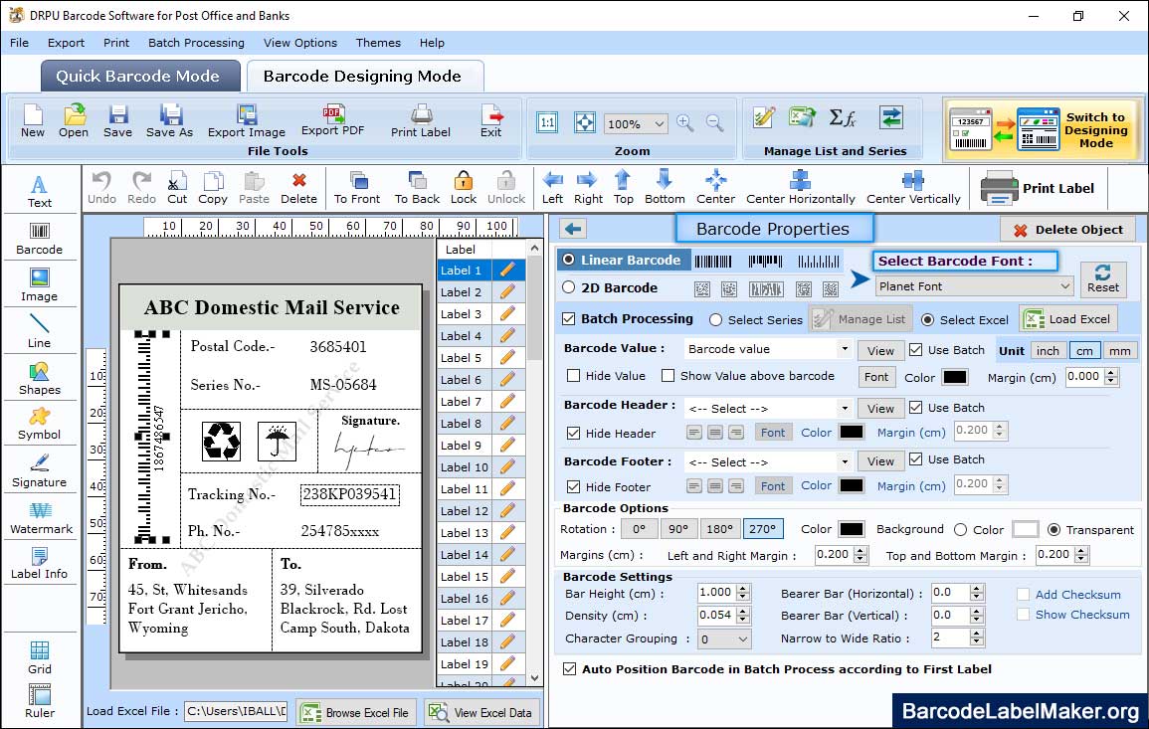Screen dimensions: 1149x729
Task: Click the View Excel Data button
Action: tap(481, 712)
